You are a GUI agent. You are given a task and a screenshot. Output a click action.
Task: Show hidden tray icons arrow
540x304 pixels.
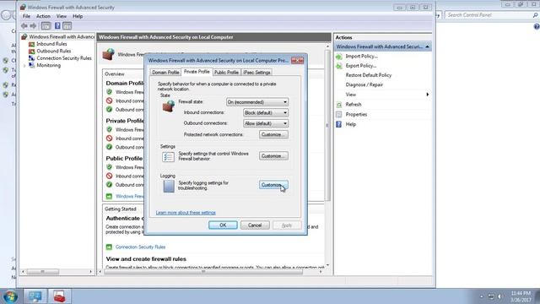(482, 296)
